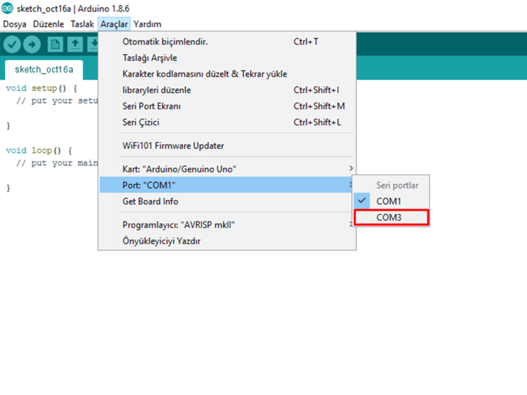527x395 pixels.
Task: Click the Open sketch up-arrow icon
Action: [x=75, y=44]
